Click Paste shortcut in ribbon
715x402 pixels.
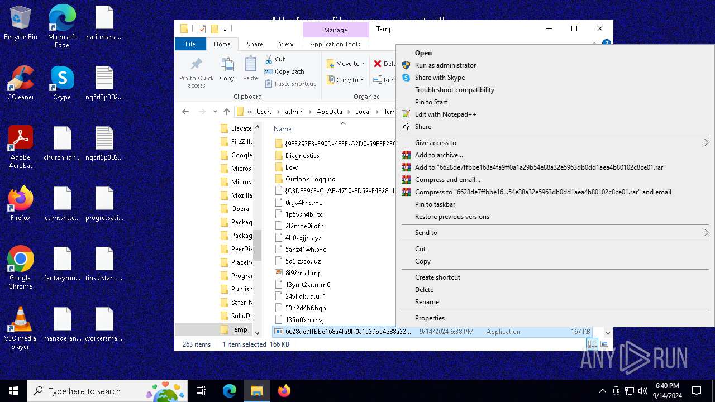coord(290,84)
